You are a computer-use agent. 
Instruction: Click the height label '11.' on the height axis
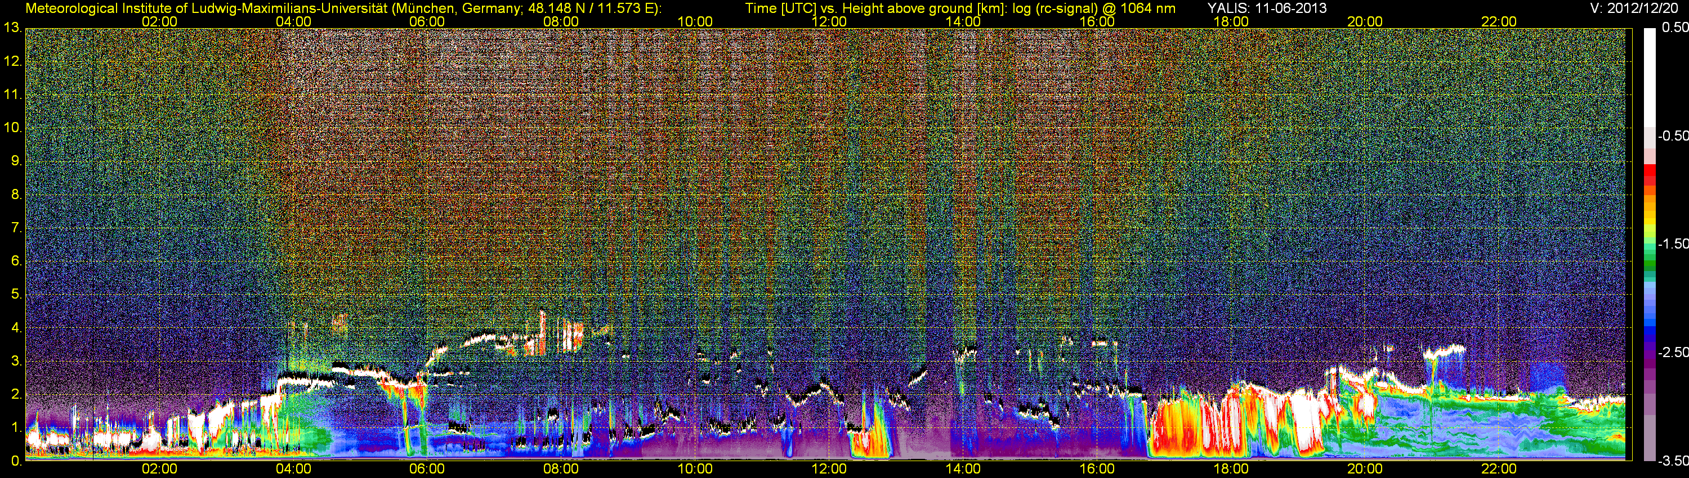pos(13,95)
